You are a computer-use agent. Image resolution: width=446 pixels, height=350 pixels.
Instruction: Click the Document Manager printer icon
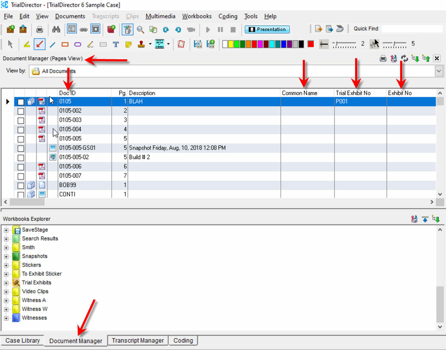[x=383, y=59]
